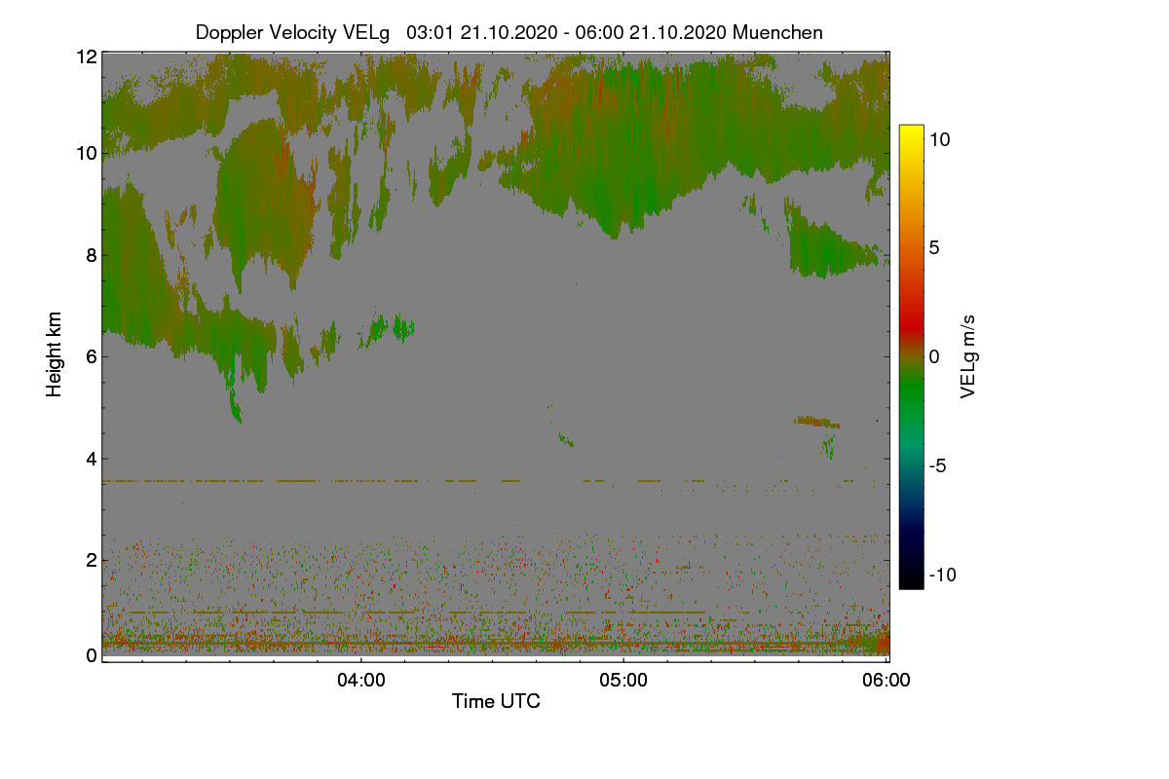Click the small orange cloud streak near 4.7 km
The image size is (1169, 779).
coord(816,422)
